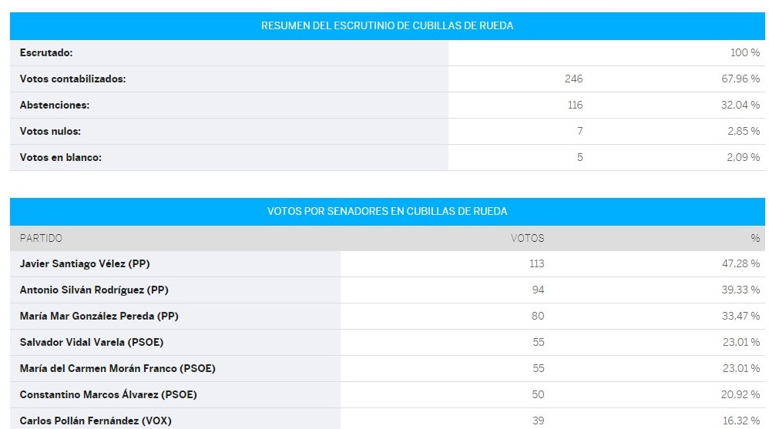Viewport: 769px width, 429px height.
Task: Click the 'Votos nulos' label
Action: coord(50,132)
